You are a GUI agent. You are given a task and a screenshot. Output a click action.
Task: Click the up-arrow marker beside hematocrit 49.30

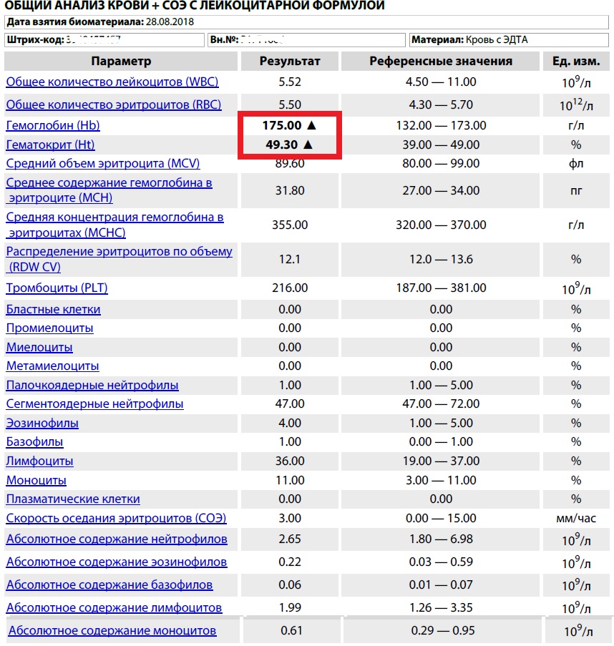[x=308, y=144]
